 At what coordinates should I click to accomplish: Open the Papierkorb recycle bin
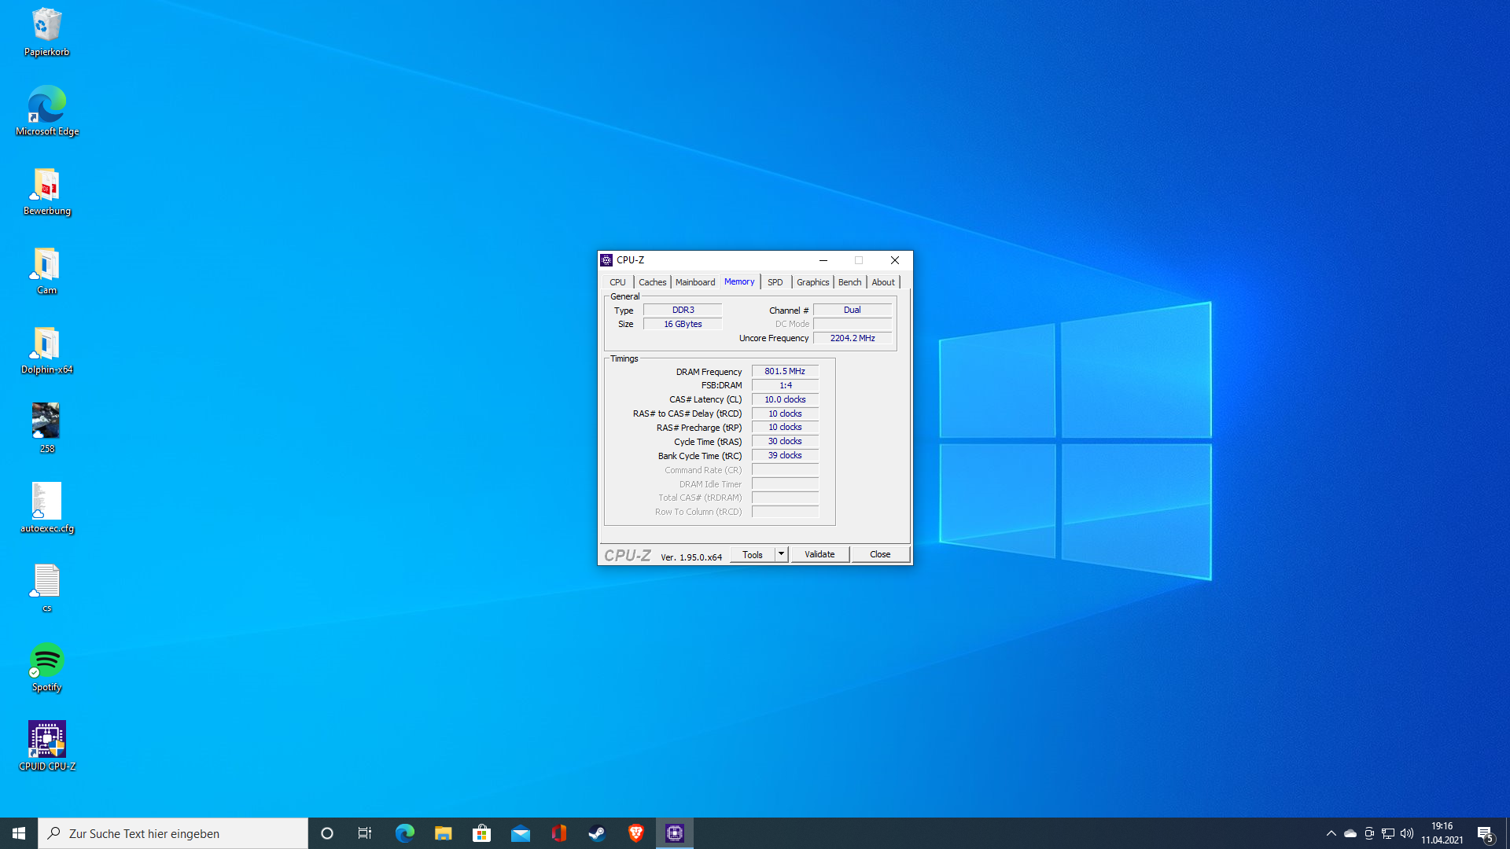[x=46, y=26]
